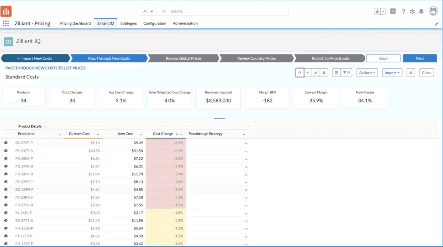
Task: Open the favorites list dropdown arrow
Action: pyautogui.click(x=383, y=12)
